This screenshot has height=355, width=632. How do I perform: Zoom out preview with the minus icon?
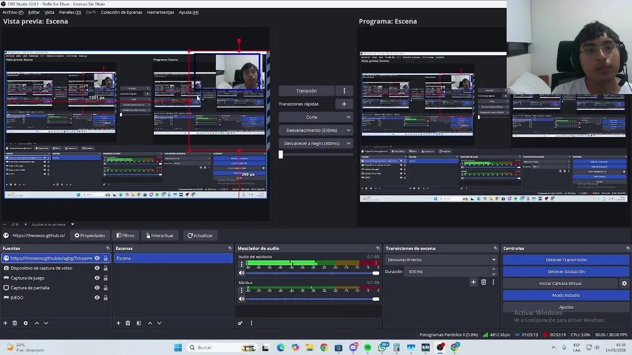5,224
